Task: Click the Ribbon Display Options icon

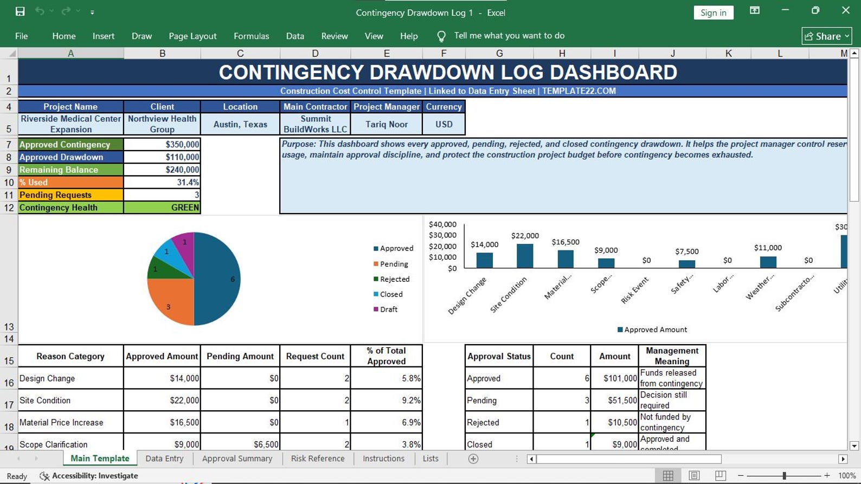Action: (x=755, y=11)
